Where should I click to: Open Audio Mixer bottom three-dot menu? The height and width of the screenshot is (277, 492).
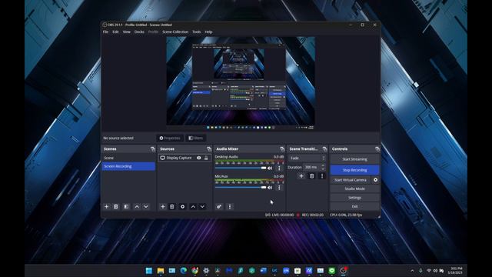[x=230, y=207]
